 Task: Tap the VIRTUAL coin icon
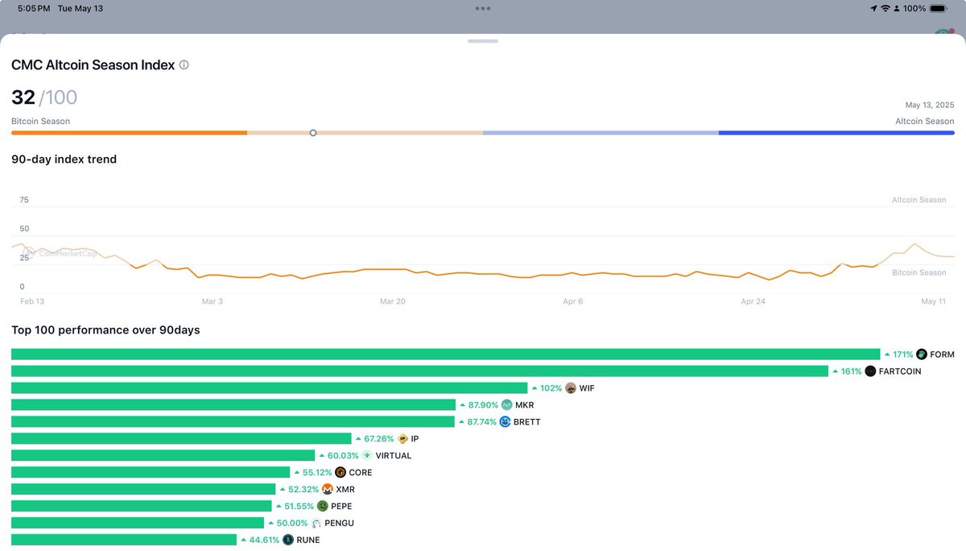pos(368,456)
